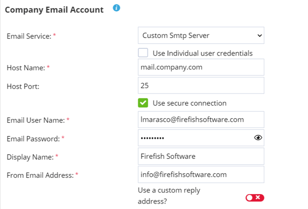This screenshot has height=209, width=308.
Task: Click the Email User Name label
Action: tap(35, 120)
